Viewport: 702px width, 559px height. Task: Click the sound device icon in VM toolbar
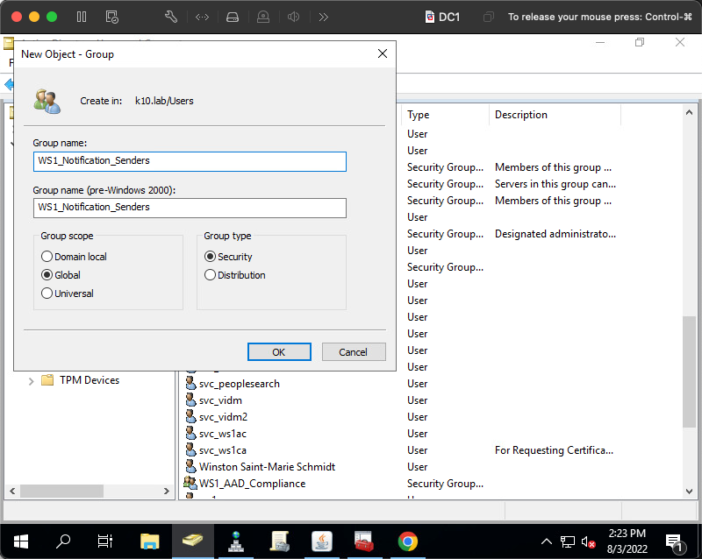(294, 17)
